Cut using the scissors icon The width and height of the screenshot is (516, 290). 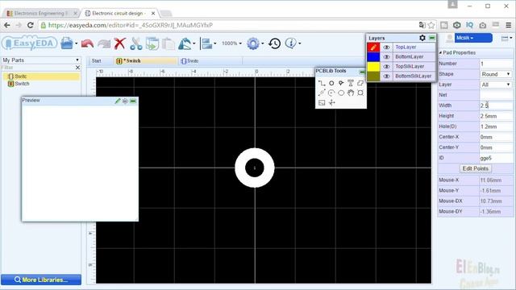click(x=136, y=43)
